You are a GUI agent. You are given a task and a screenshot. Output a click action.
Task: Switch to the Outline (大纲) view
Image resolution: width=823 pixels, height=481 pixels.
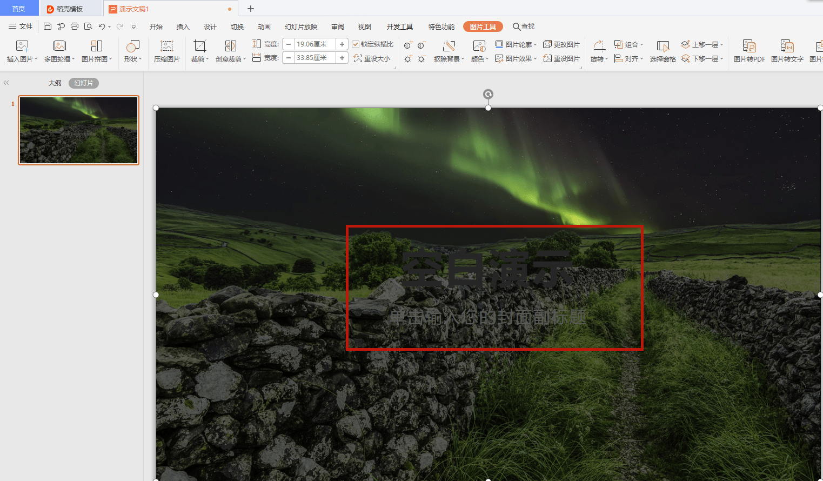tap(55, 83)
